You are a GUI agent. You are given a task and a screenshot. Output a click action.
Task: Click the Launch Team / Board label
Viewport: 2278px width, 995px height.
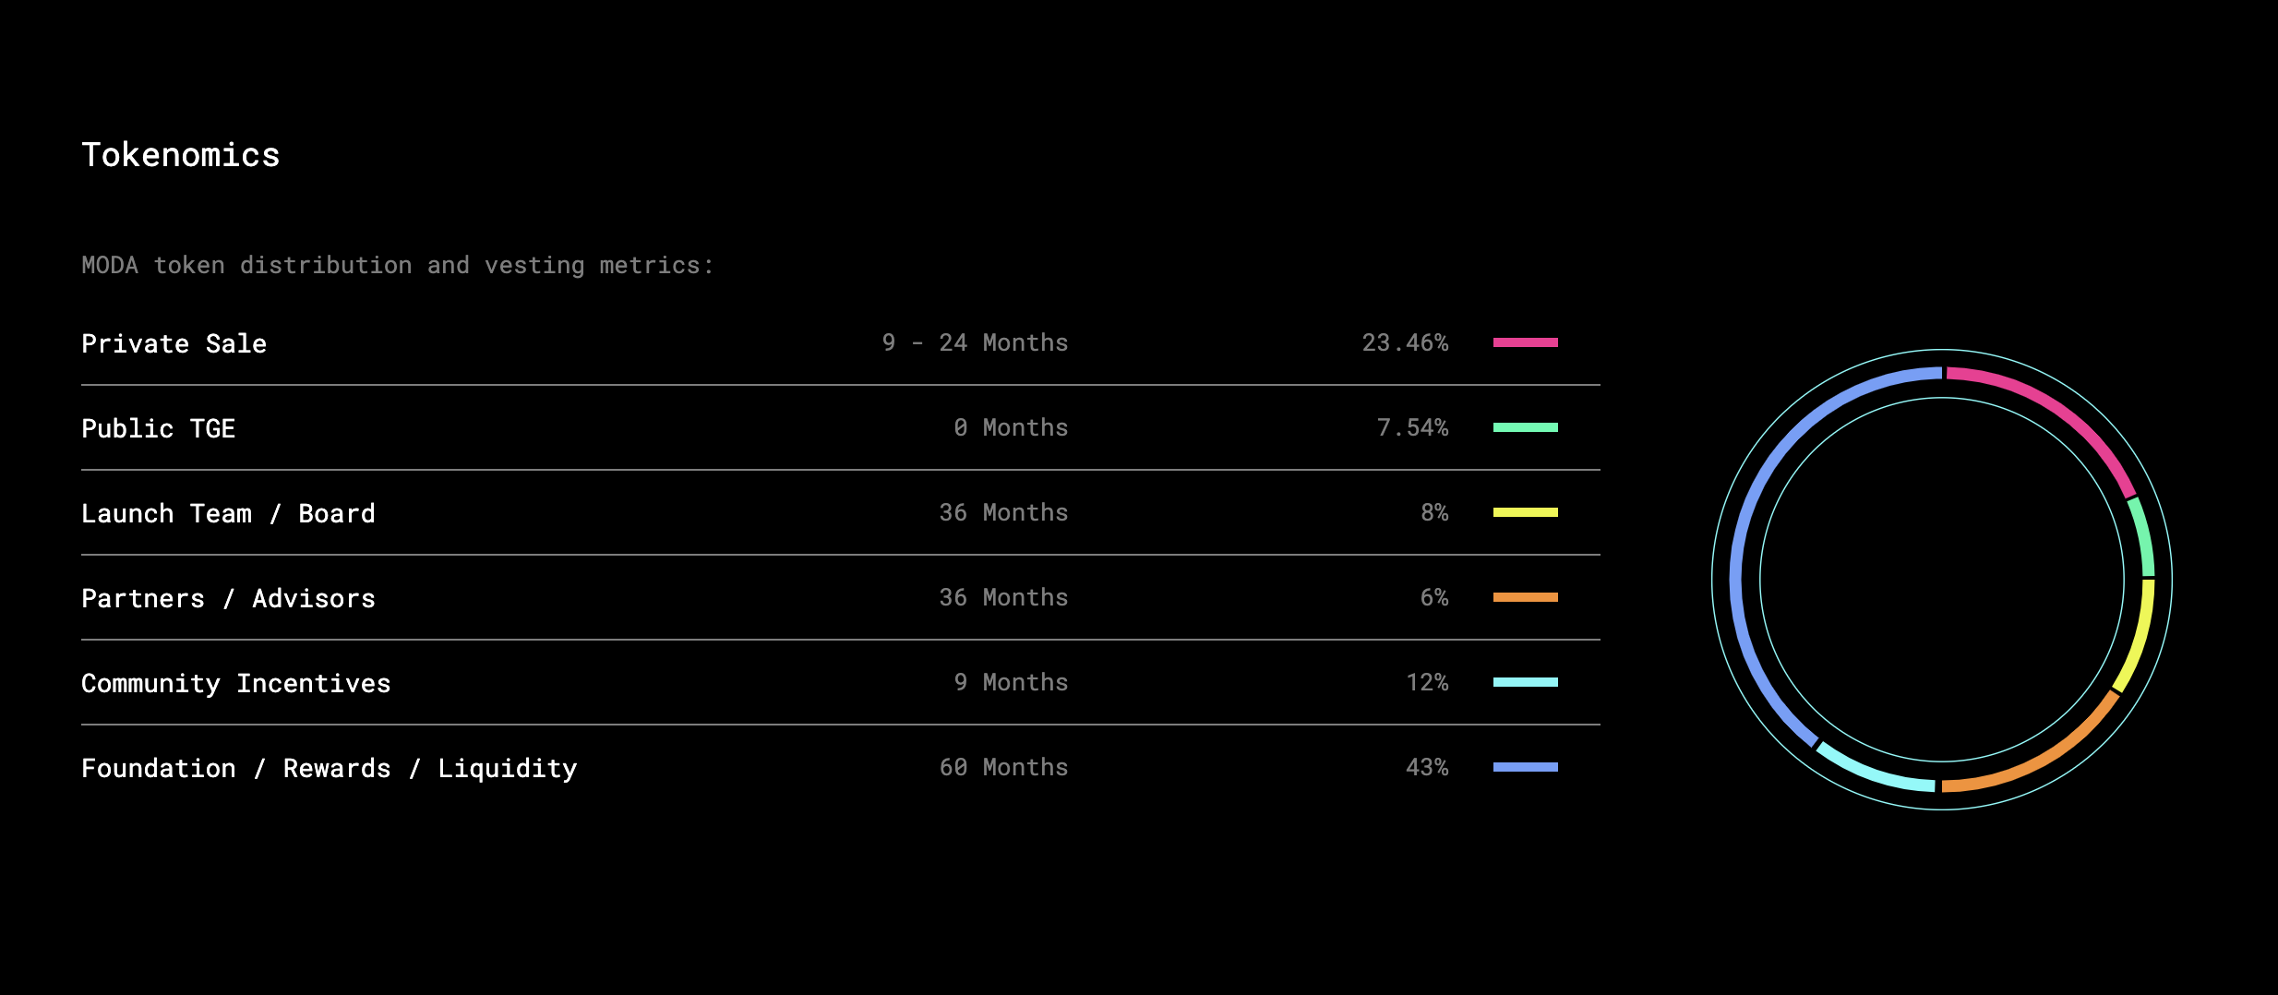click(x=228, y=513)
